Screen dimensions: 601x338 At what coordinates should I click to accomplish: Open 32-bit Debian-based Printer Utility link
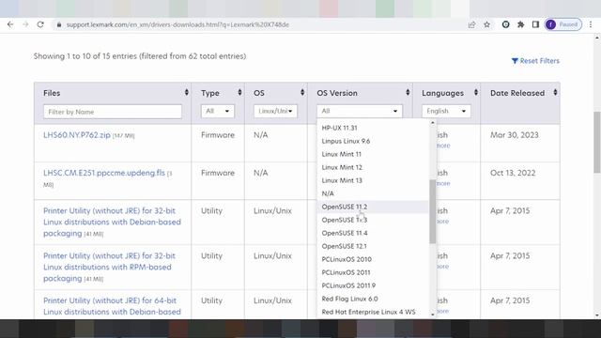coord(112,222)
